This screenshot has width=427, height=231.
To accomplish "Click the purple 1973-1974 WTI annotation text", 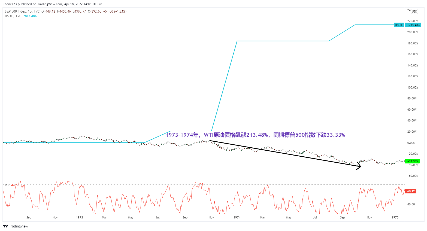I will pyautogui.click(x=255, y=135).
